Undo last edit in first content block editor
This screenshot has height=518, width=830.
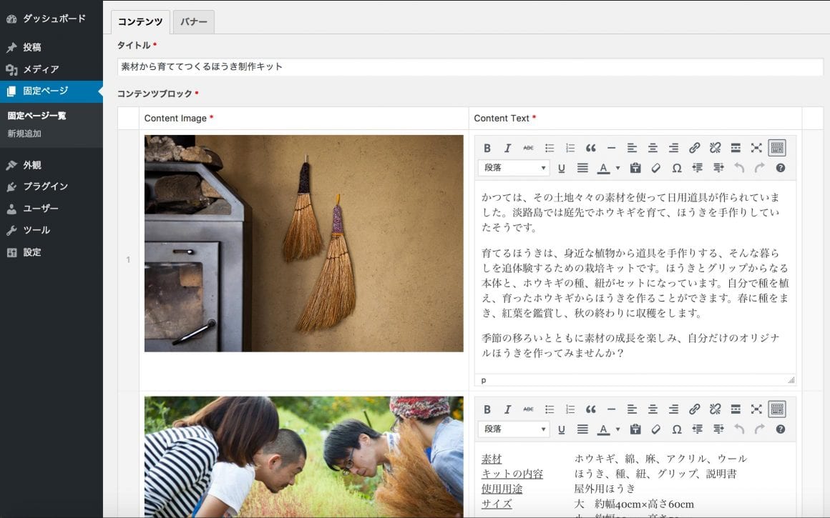(x=739, y=168)
